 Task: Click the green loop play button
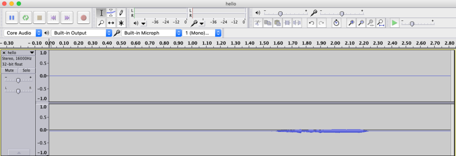pos(25,17)
